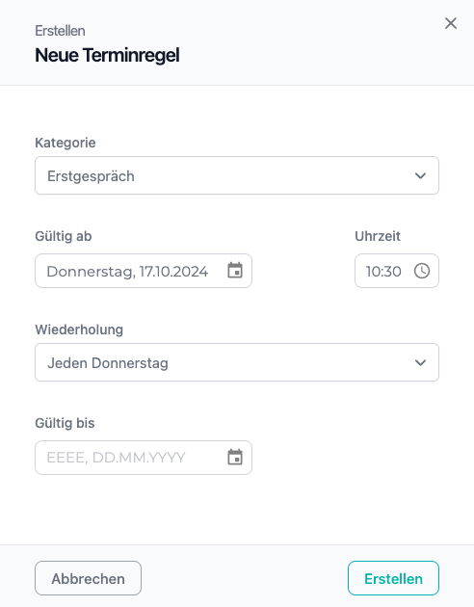
Task: Click the small Erstellen subtitle in header
Action: tap(60, 31)
